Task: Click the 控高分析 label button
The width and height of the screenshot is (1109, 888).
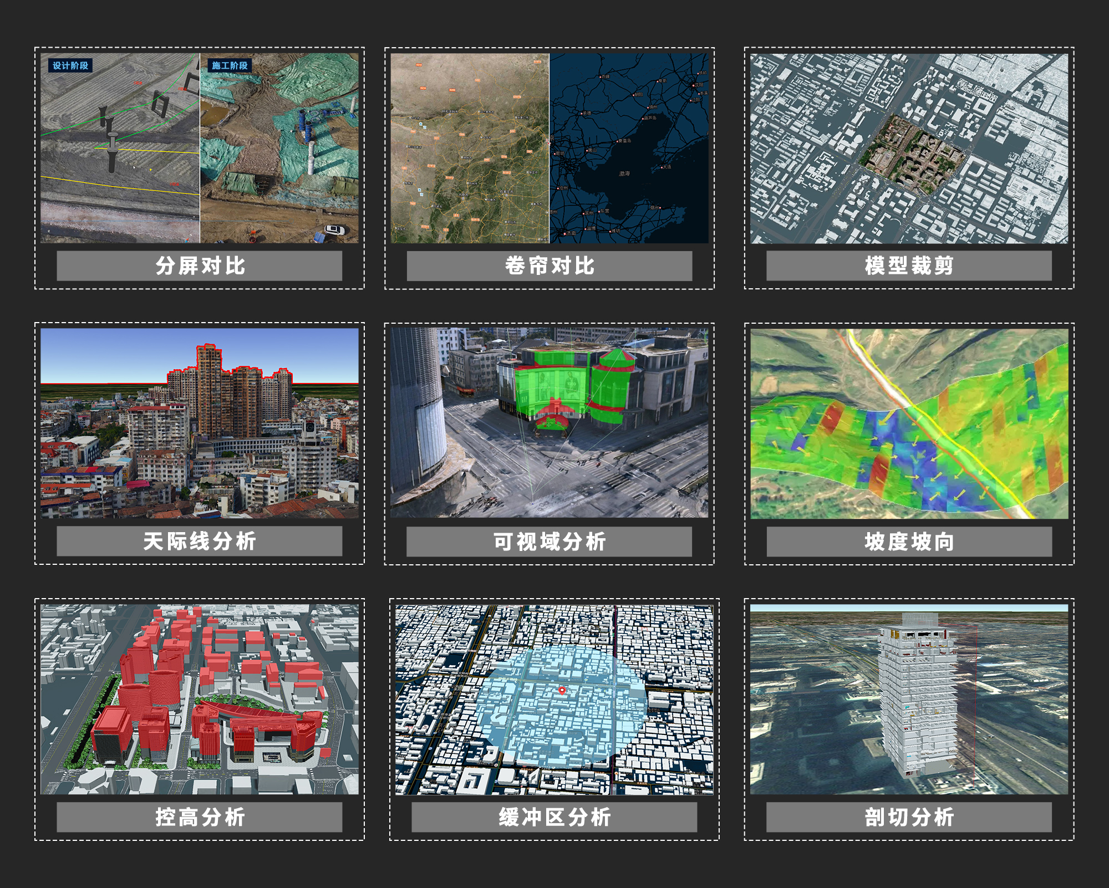Action: click(200, 817)
